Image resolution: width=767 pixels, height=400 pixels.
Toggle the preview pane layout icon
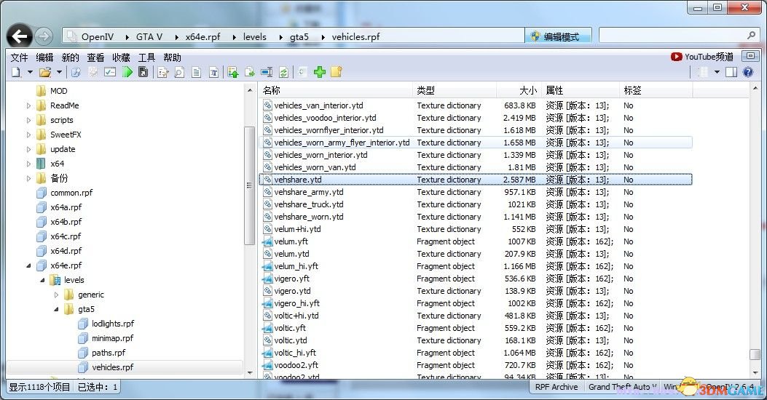pos(731,72)
